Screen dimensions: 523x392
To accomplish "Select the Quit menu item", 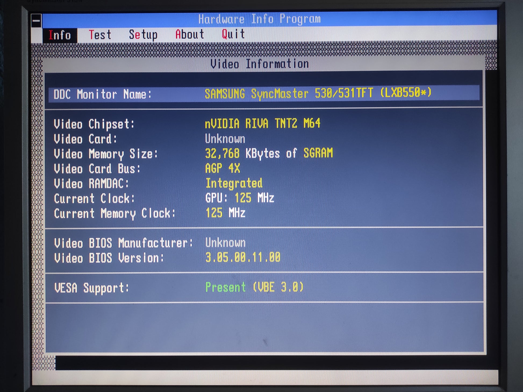I will pos(233,34).
